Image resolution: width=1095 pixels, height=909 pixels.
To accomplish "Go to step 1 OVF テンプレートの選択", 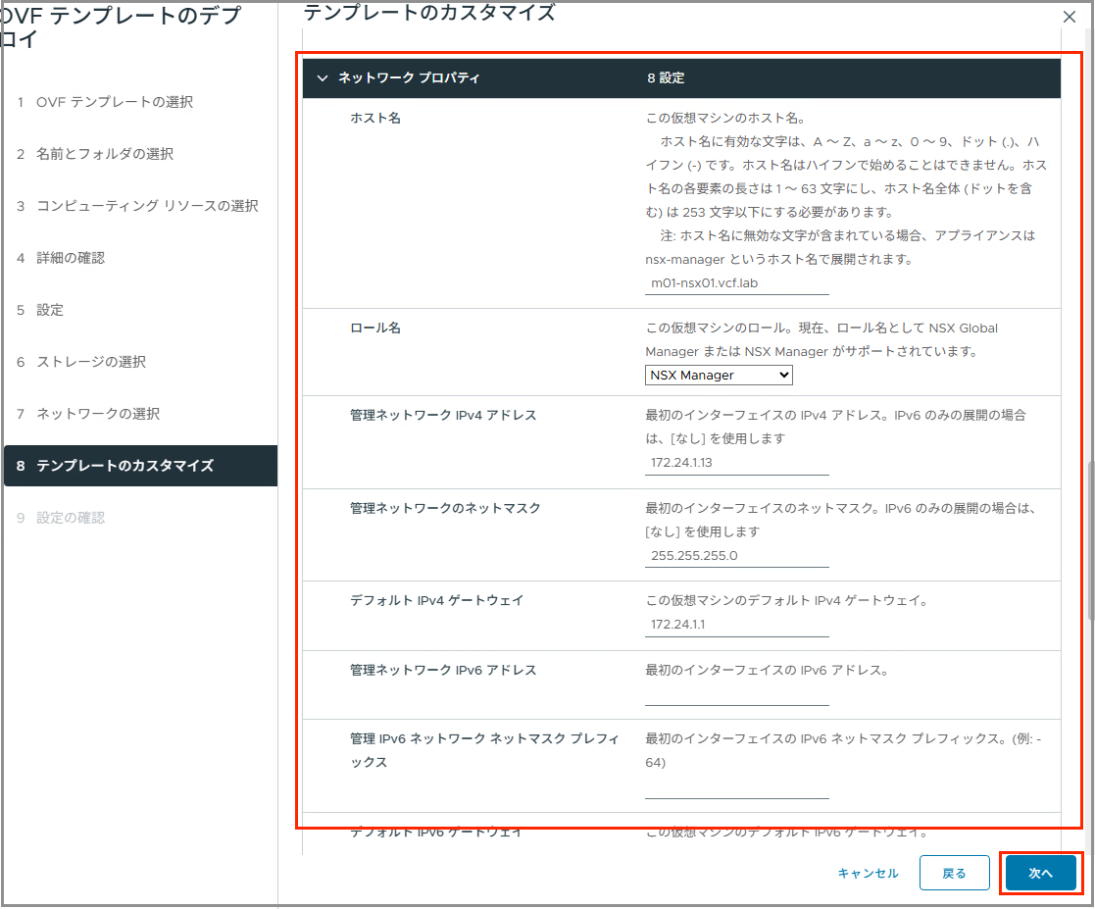I will 105,102.
